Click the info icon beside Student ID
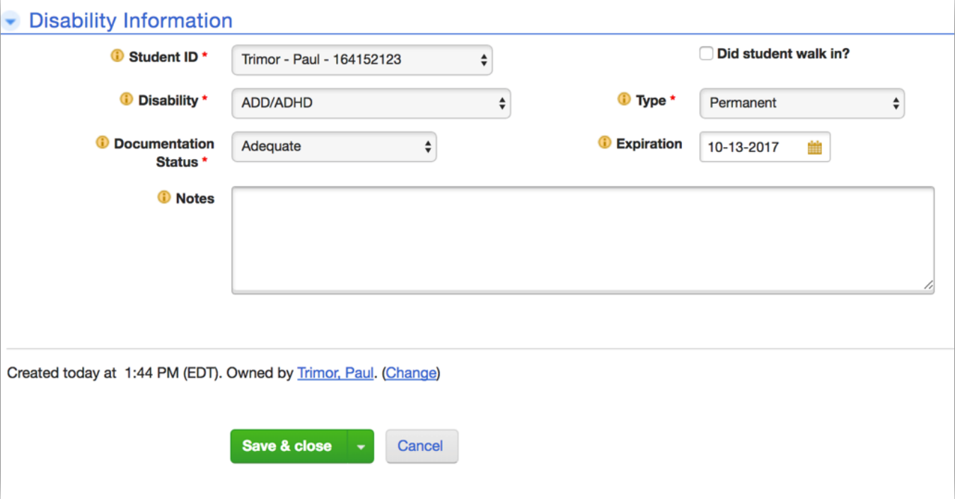 tap(117, 57)
